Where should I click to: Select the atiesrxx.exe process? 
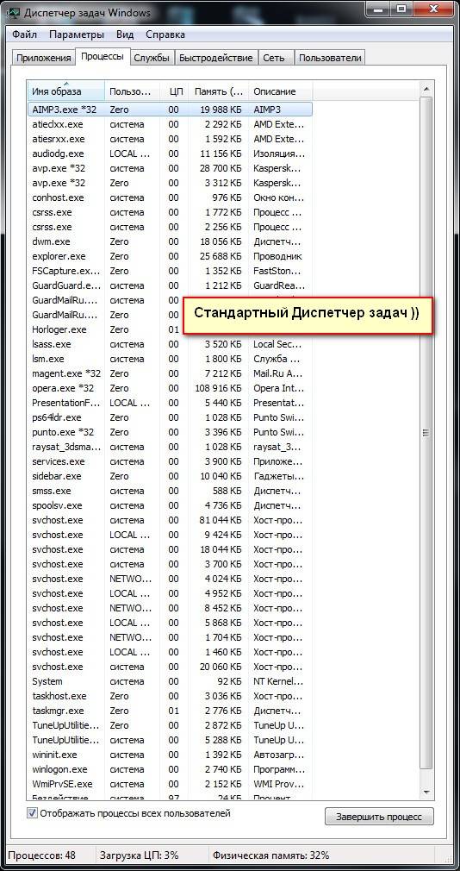pos(170,139)
